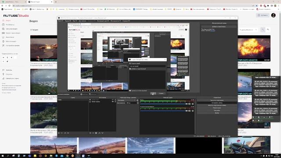The width and height of the screenshot is (281, 158).
Task: Click the 'Добавить' button in Rutube Studio header
Action: pyautogui.click(x=263, y=15)
